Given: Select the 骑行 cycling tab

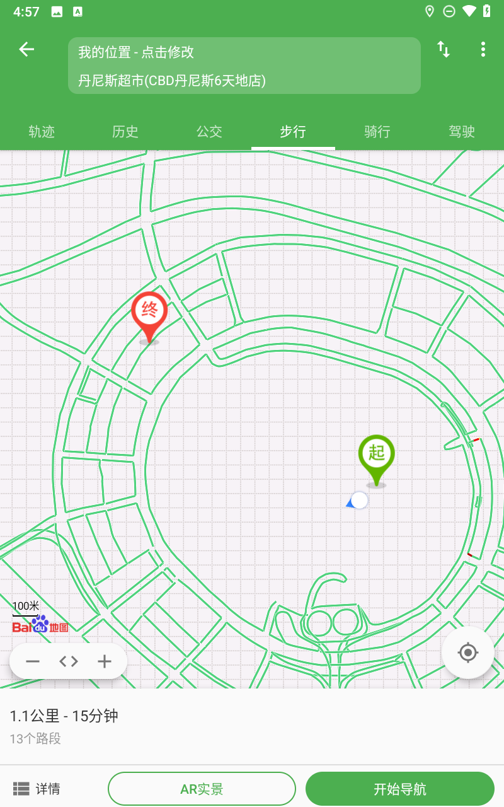Looking at the screenshot, I should 377,132.
